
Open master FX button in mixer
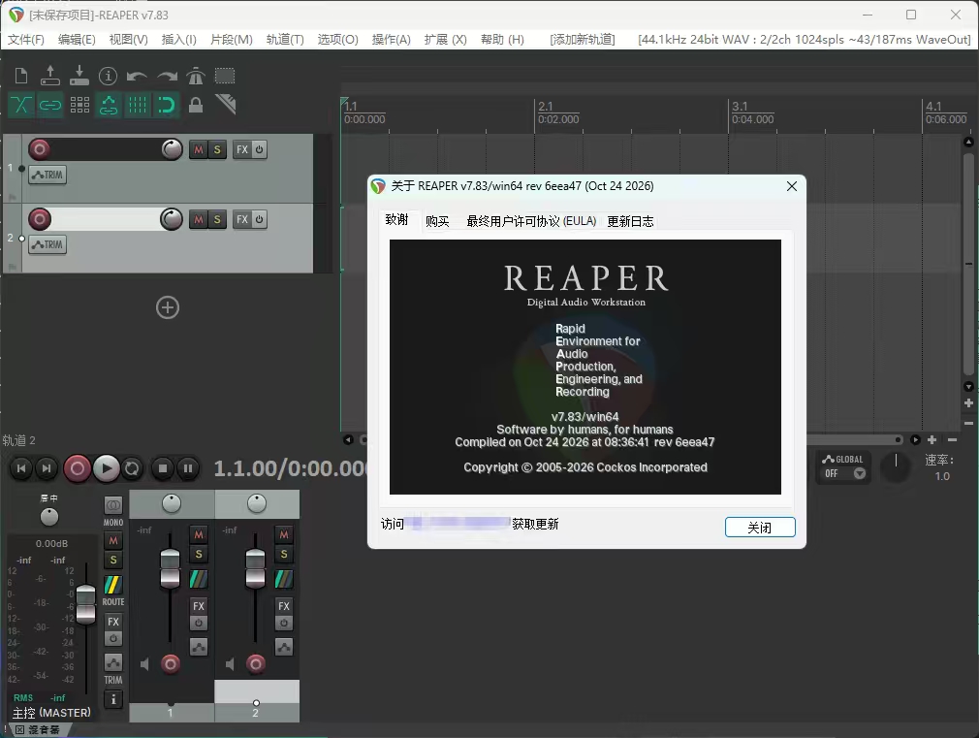tap(113, 622)
